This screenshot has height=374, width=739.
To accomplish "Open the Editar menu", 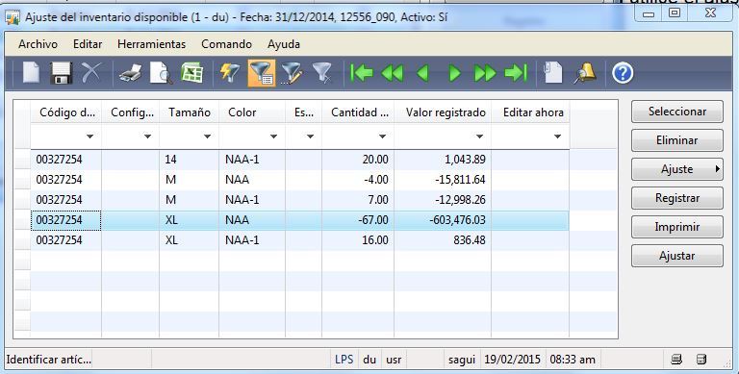I will (x=88, y=44).
